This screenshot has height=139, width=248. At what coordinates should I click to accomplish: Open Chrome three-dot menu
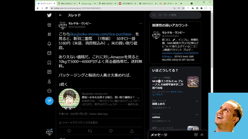(x=210, y=8)
